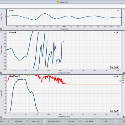Open the Phase plot type dropdown

(x=13, y=32)
